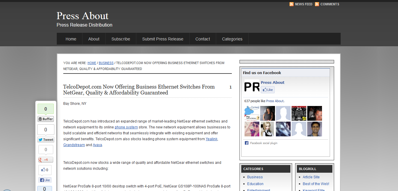Viewport: 398px width, 191px height.
Task: Click the Google +1 button
Action: point(46,160)
